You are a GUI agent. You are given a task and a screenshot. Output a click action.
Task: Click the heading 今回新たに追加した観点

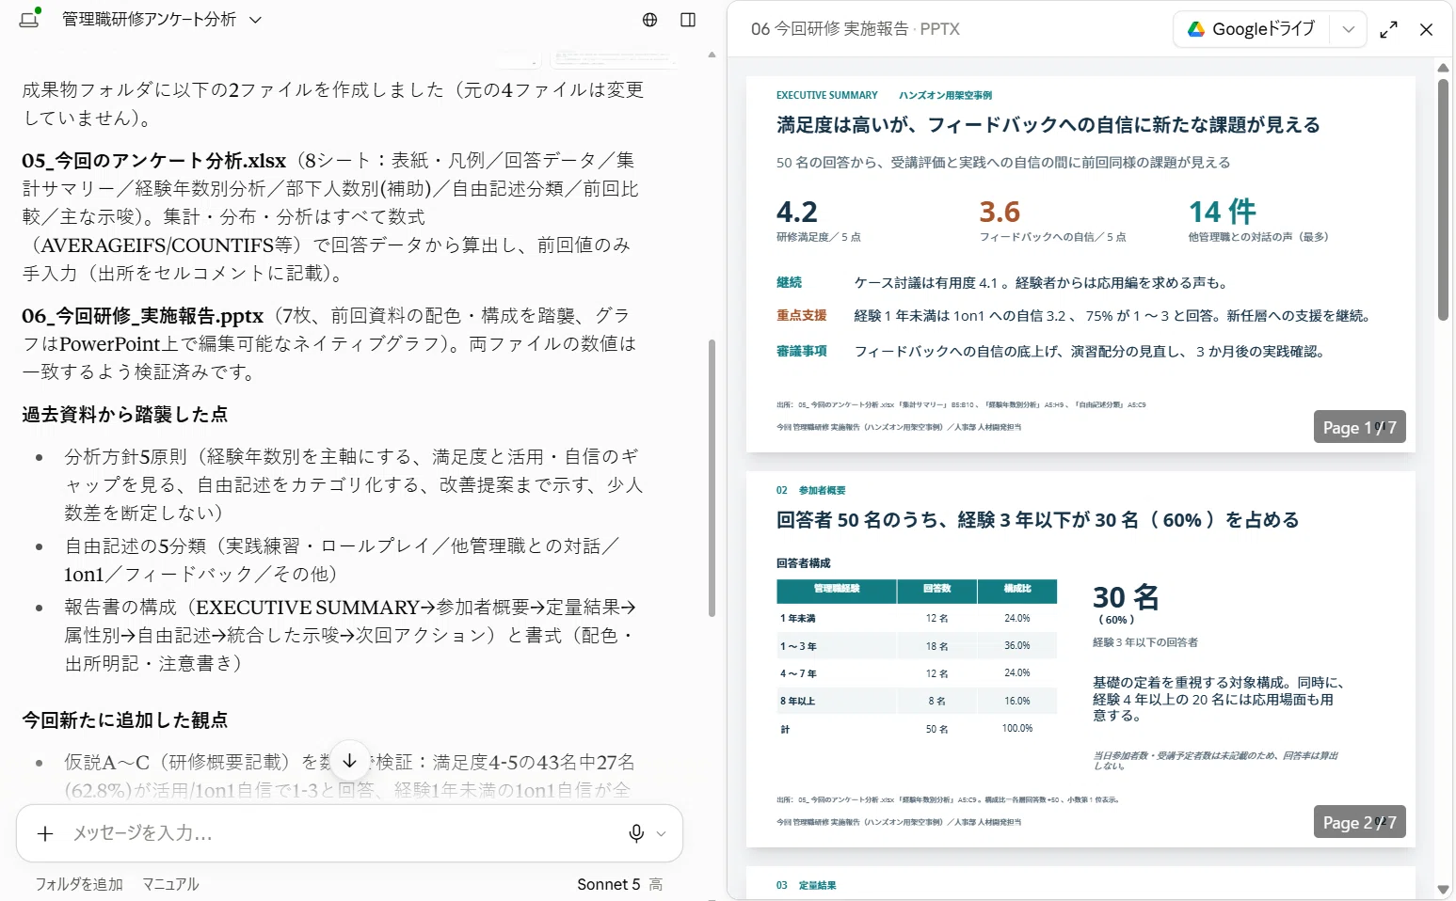coord(125,720)
